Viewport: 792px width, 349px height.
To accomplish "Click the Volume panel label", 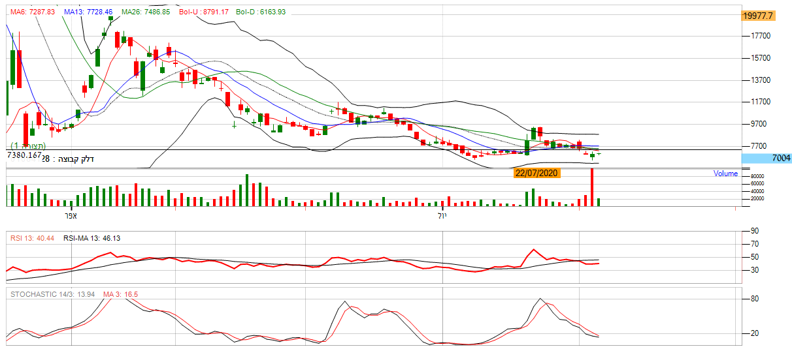I will pyautogui.click(x=725, y=174).
